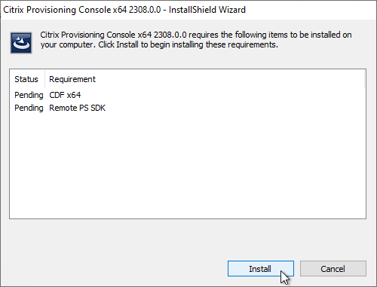Image resolution: width=377 pixels, height=287 pixels.
Task: Click the blue InstallShield installer icon
Action: point(21,43)
